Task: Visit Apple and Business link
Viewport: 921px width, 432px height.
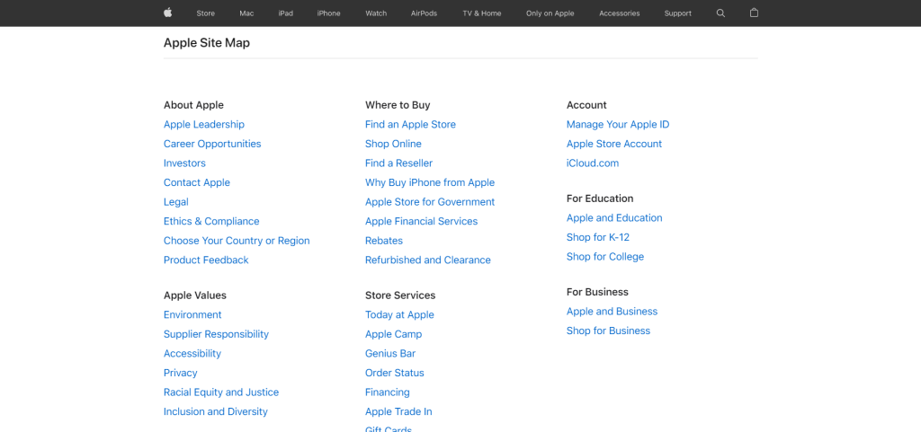Action: click(x=612, y=312)
